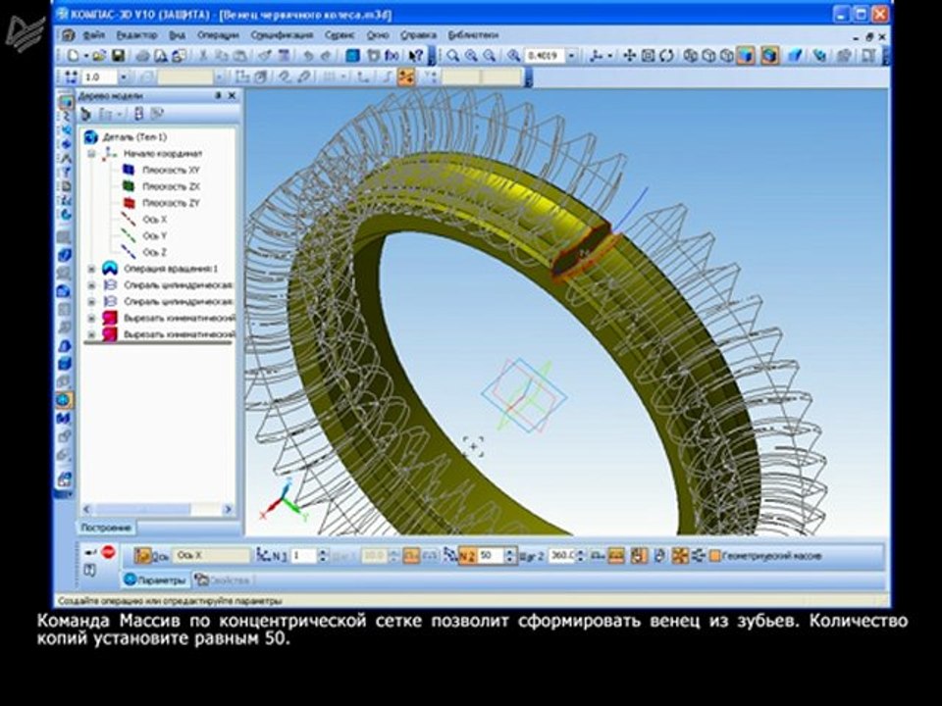Click the N2 copies field showing 50
This screenshot has height=706, width=942.
(491, 556)
